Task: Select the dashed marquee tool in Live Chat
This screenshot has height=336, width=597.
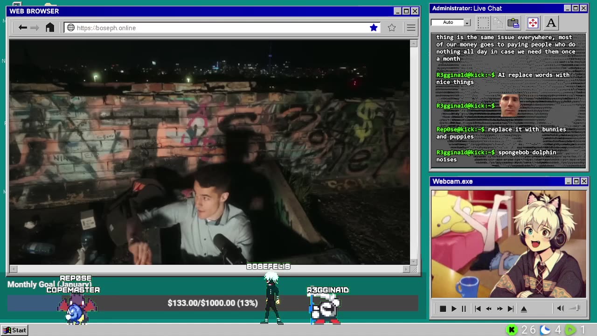Action: point(483,22)
